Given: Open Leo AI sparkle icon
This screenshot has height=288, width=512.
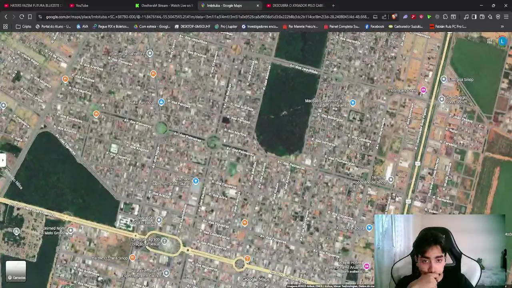Looking at the screenshot, I should pos(490,17).
